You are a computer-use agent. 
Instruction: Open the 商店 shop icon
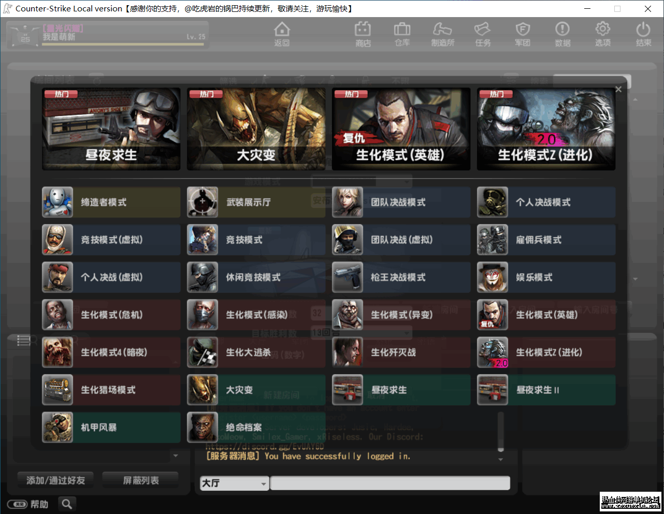(363, 34)
